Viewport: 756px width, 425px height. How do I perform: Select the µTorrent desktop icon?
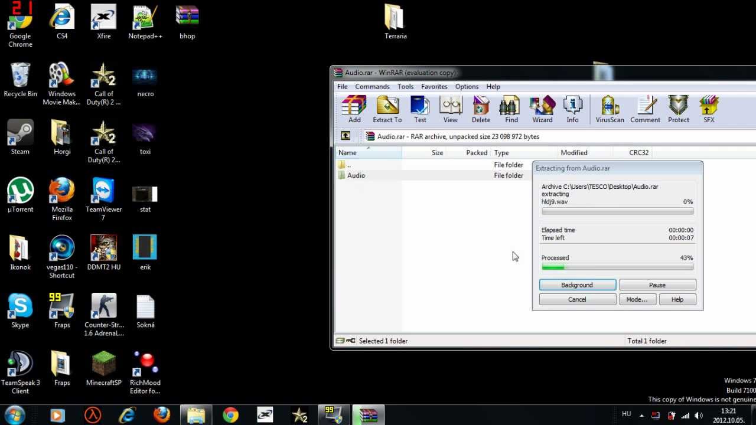[x=20, y=195]
